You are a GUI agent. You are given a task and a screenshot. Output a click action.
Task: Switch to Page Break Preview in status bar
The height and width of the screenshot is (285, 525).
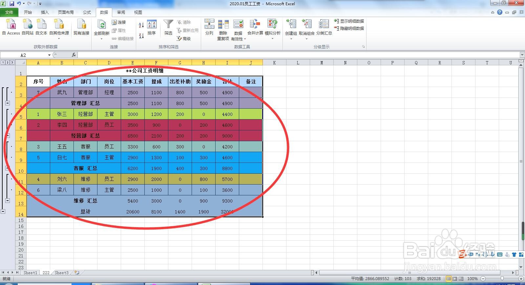tap(461, 279)
